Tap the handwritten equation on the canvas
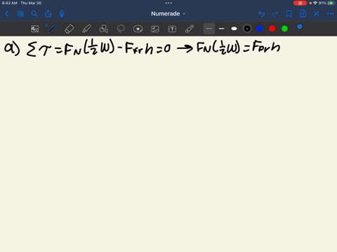 (x=142, y=48)
